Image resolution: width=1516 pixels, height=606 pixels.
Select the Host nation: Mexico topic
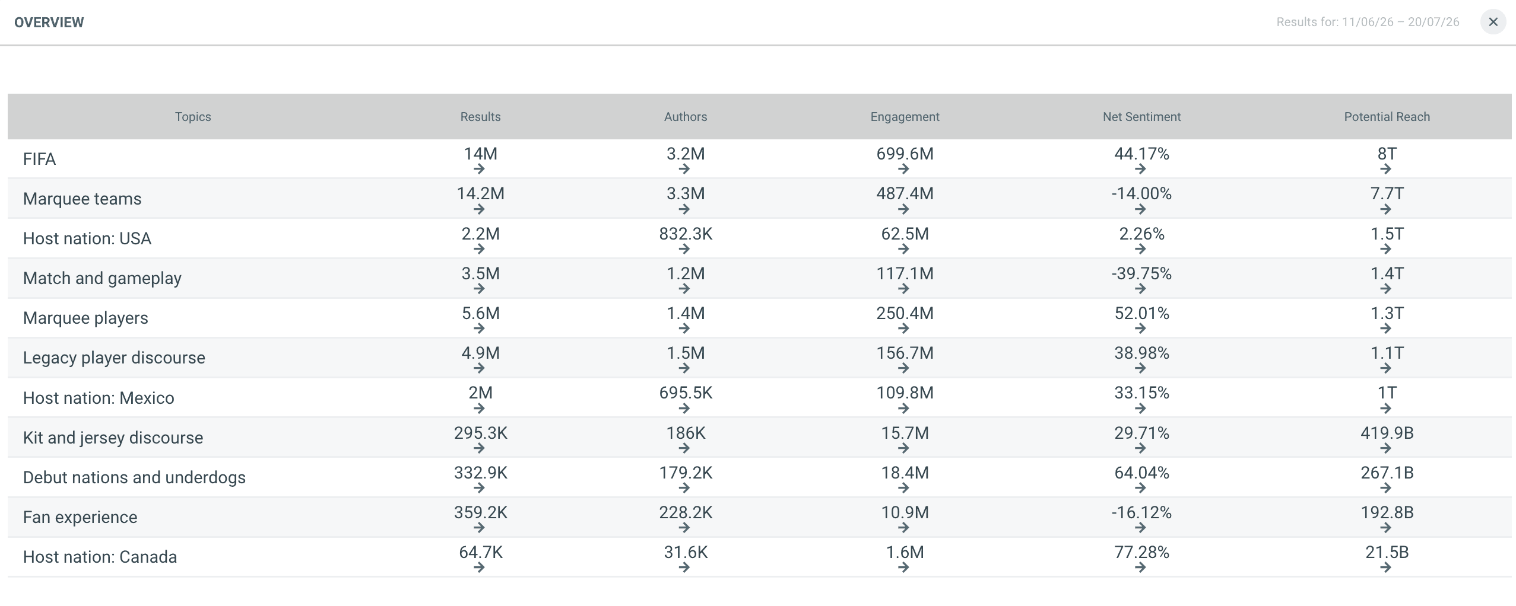point(99,398)
